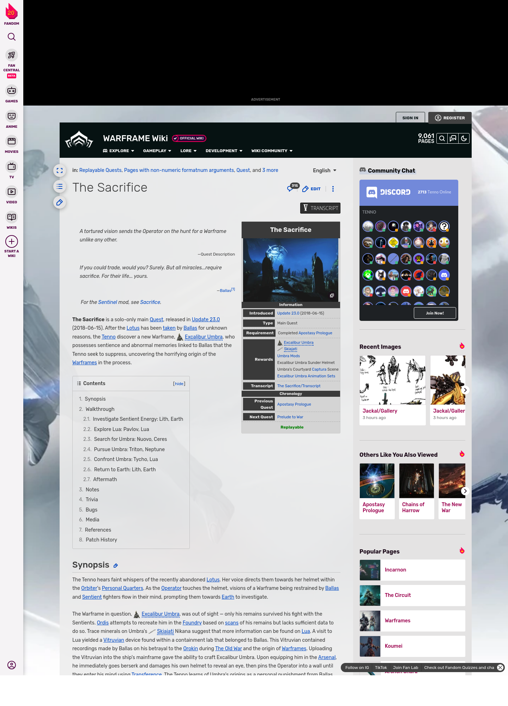Open the English language dropdown
The height and width of the screenshot is (706, 508).
click(x=325, y=170)
